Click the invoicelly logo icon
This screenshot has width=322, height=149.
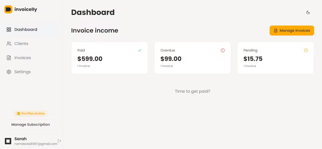pyautogui.click(x=8, y=9)
